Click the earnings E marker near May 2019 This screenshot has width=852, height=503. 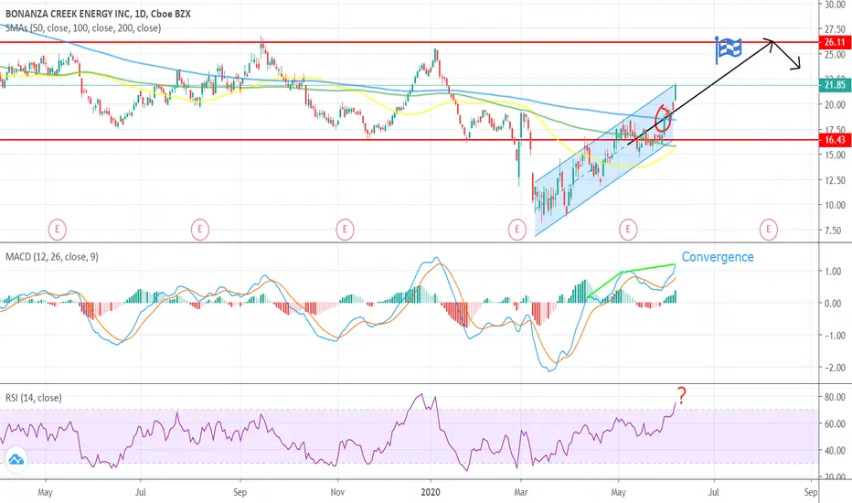pos(57,230)
